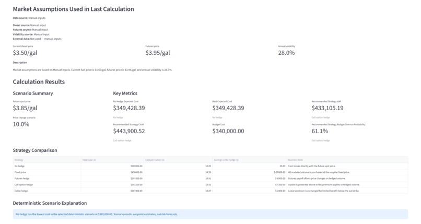
Task: Click the Call option hedge caption under VaR
Action: [x=321, y=117]
